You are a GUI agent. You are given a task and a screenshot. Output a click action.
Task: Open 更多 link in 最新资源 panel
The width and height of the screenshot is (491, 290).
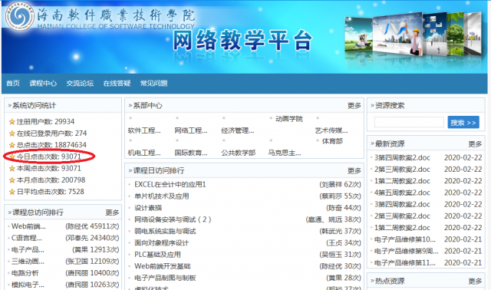(x=475, y=144)
